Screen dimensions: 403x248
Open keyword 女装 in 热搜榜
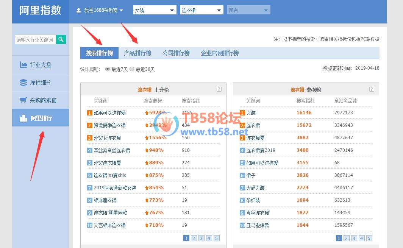[251, 113]
